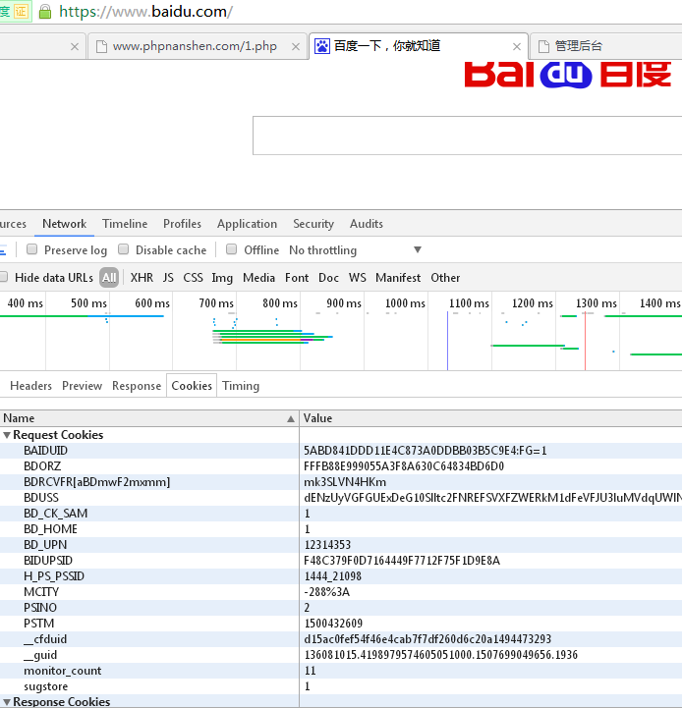The image size is (682, 708).
Task: Select the BD_UPN cookie row
Action: coord(341,545)
